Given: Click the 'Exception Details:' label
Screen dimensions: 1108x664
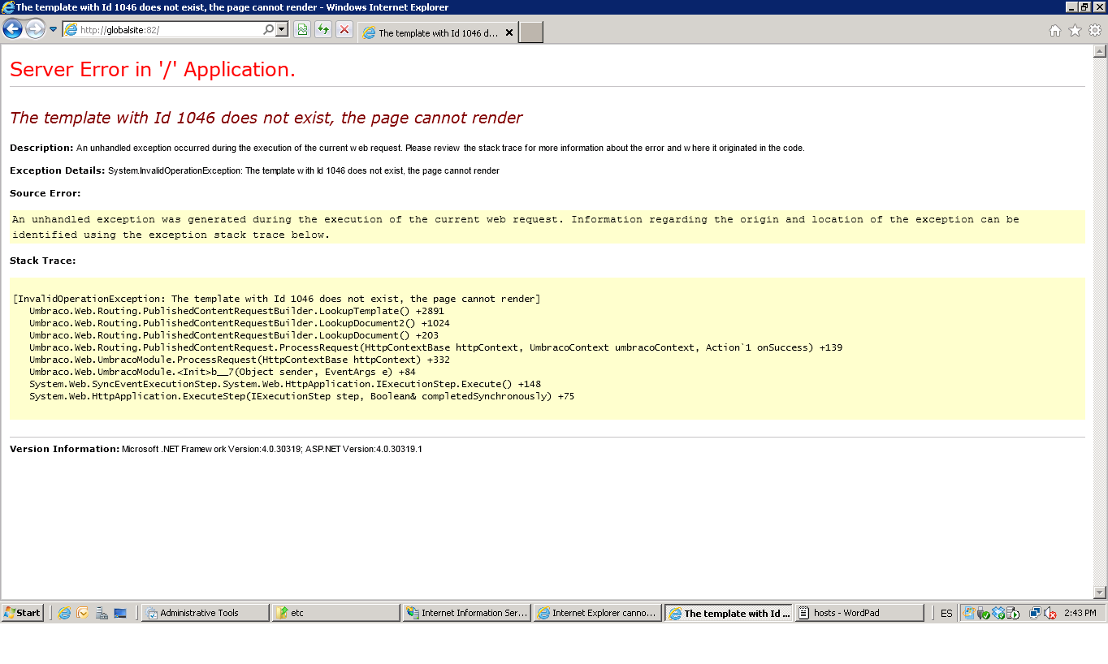Looking at the screenshot, I should click(57, 170).
